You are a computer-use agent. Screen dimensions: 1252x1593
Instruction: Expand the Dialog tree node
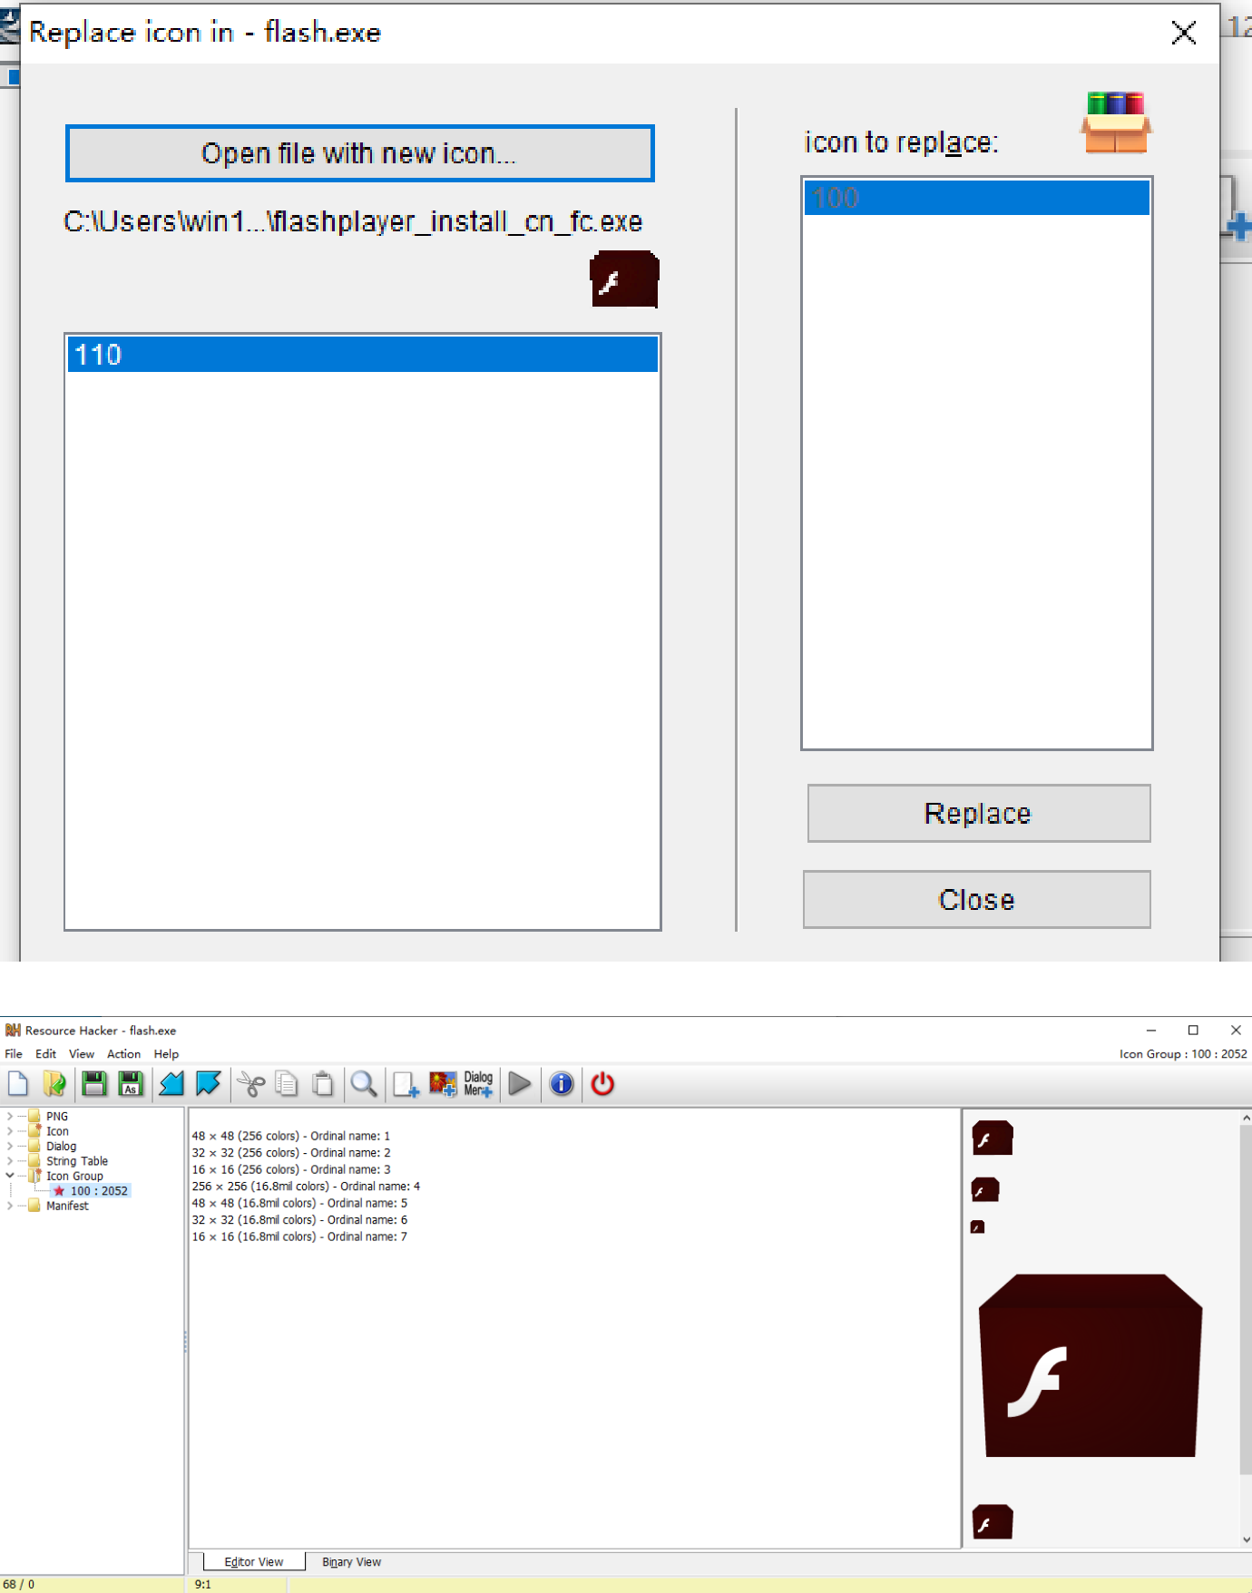[10, 1146]
